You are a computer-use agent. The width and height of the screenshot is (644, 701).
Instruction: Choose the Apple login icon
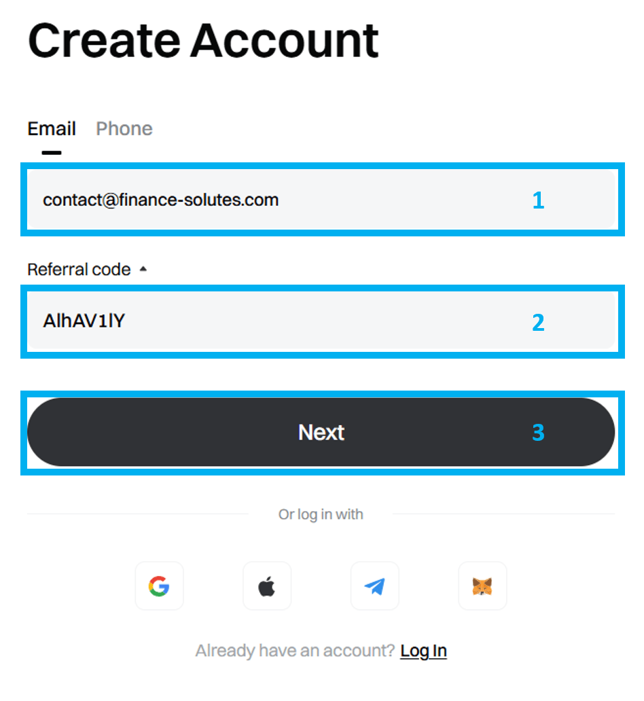267,586
